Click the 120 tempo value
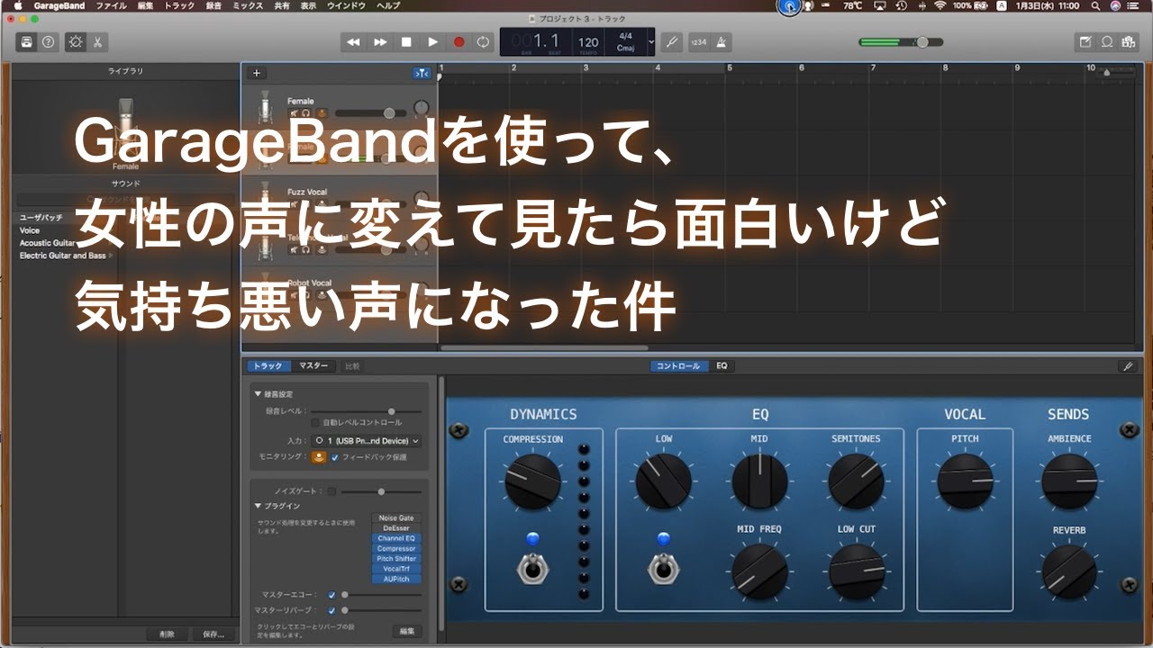The height and width of the screenshot is (648, 1153). pos(588,41)
